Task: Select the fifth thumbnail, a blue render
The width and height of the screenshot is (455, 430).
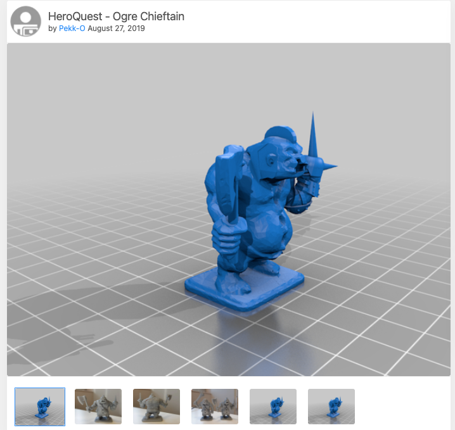Action: pyautogui.click(x=273, y=407)
